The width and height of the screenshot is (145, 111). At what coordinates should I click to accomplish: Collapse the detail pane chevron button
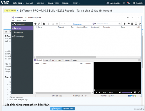tap(140, 60)
